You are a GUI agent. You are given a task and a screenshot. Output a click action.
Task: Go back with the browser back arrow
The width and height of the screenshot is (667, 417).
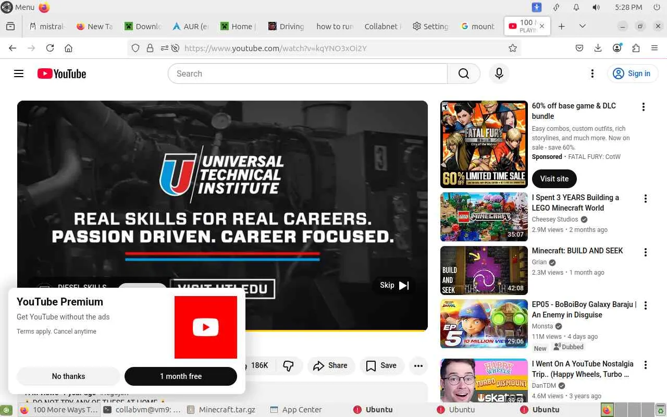click(13, 48)
